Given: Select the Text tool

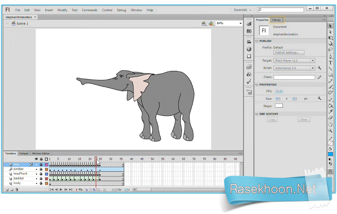Looking at the screenshot, I should point(330,63).
